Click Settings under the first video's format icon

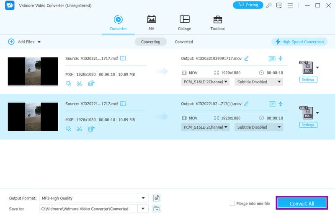308,80
